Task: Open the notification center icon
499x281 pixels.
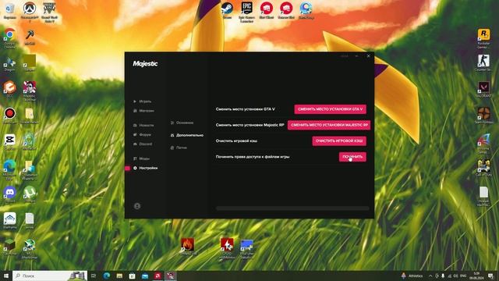Action: pyautogui.click(x=490, y=276)
